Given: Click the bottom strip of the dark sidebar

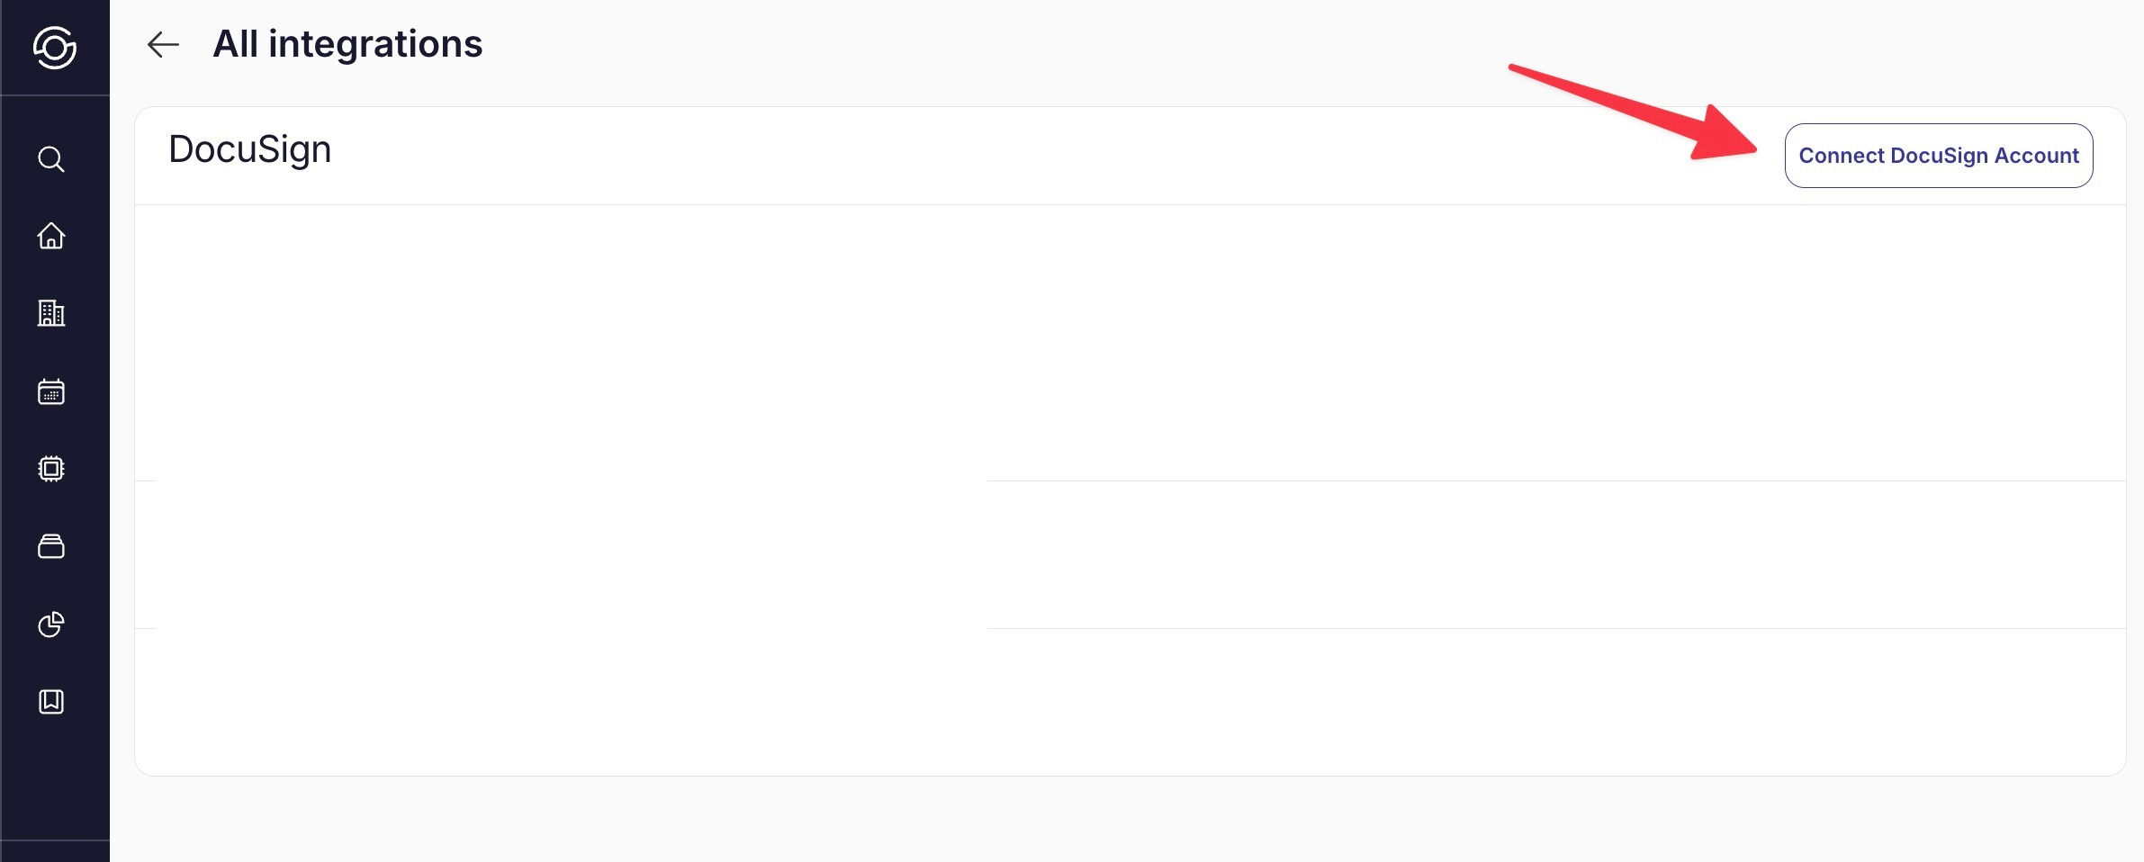Looking at the screenshot, I should [54, 851].
